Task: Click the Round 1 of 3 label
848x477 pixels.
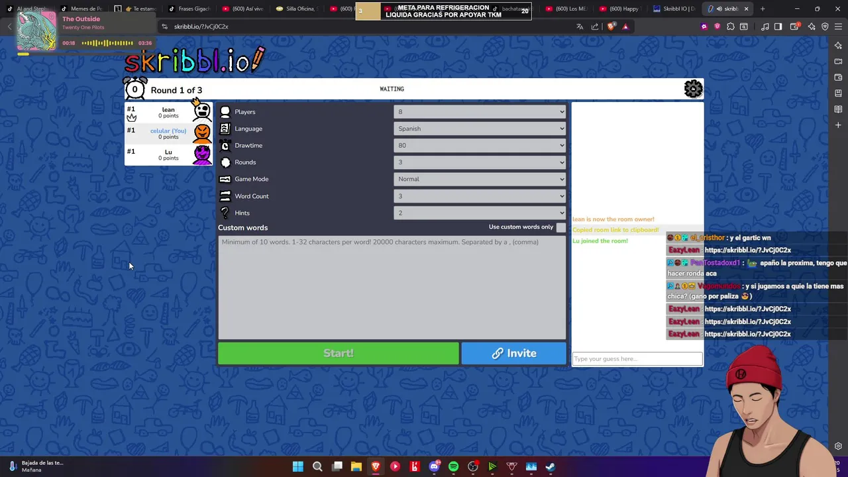Action: (x=176, y=90)
